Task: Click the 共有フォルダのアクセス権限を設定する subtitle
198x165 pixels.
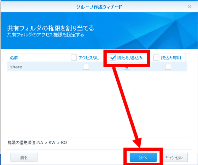Action: click(x=46, y=35)
